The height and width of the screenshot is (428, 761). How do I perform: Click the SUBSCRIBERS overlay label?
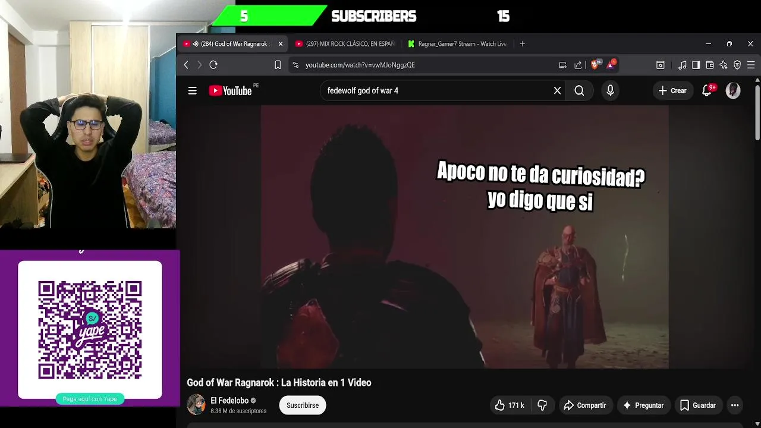tap(373, 17)
